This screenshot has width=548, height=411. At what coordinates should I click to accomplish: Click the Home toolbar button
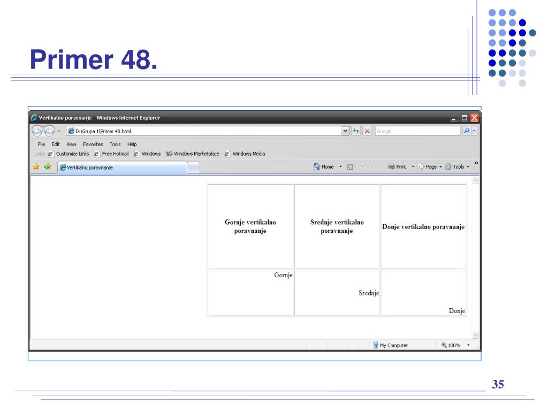tap(324, 167)
